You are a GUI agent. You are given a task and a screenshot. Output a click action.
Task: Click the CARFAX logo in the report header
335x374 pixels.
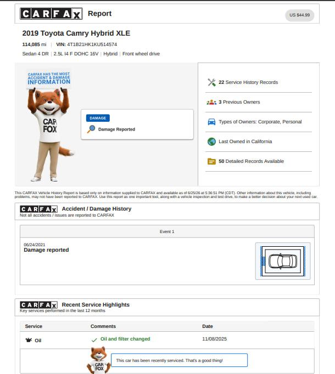point(51,14)
